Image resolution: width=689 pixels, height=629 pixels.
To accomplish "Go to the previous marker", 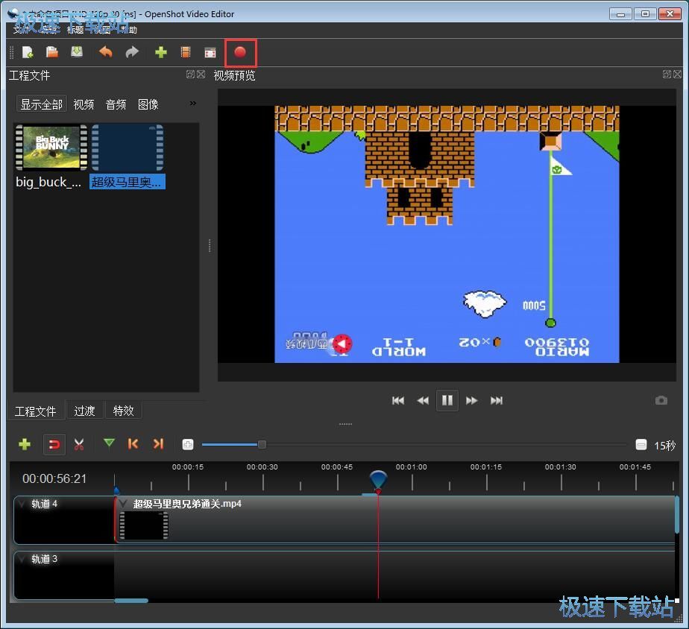I will [133, 443].
